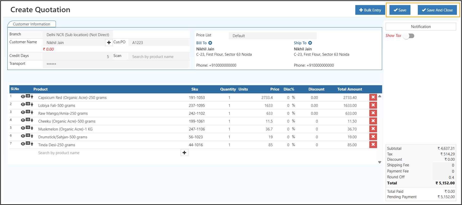
Task: Open list details icon for Lobiya Fali
Action: (28, 104)
